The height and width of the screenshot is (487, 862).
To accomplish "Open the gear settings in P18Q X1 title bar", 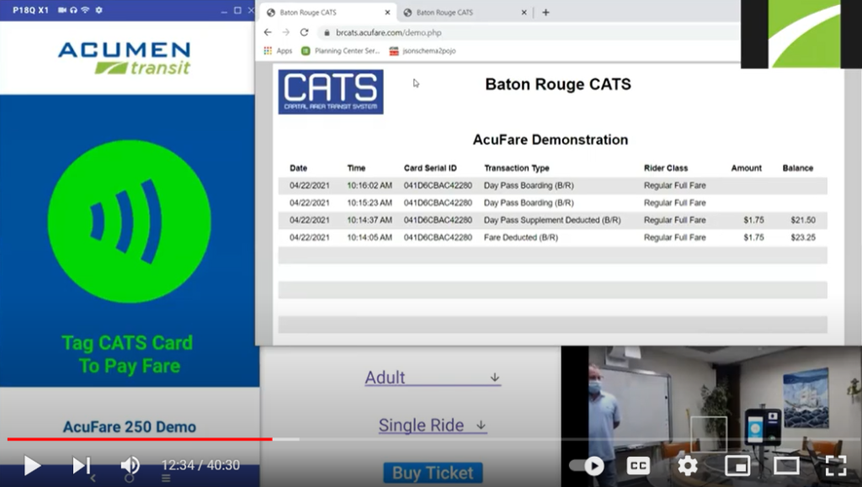I will (x=99, y=10).
